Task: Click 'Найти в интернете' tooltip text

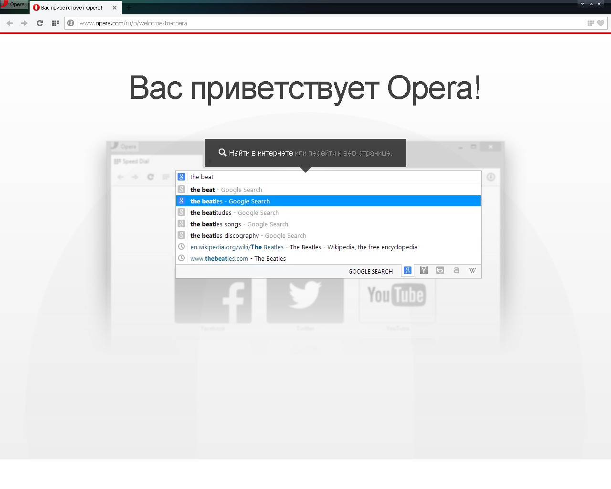Action: pos(261,153)
